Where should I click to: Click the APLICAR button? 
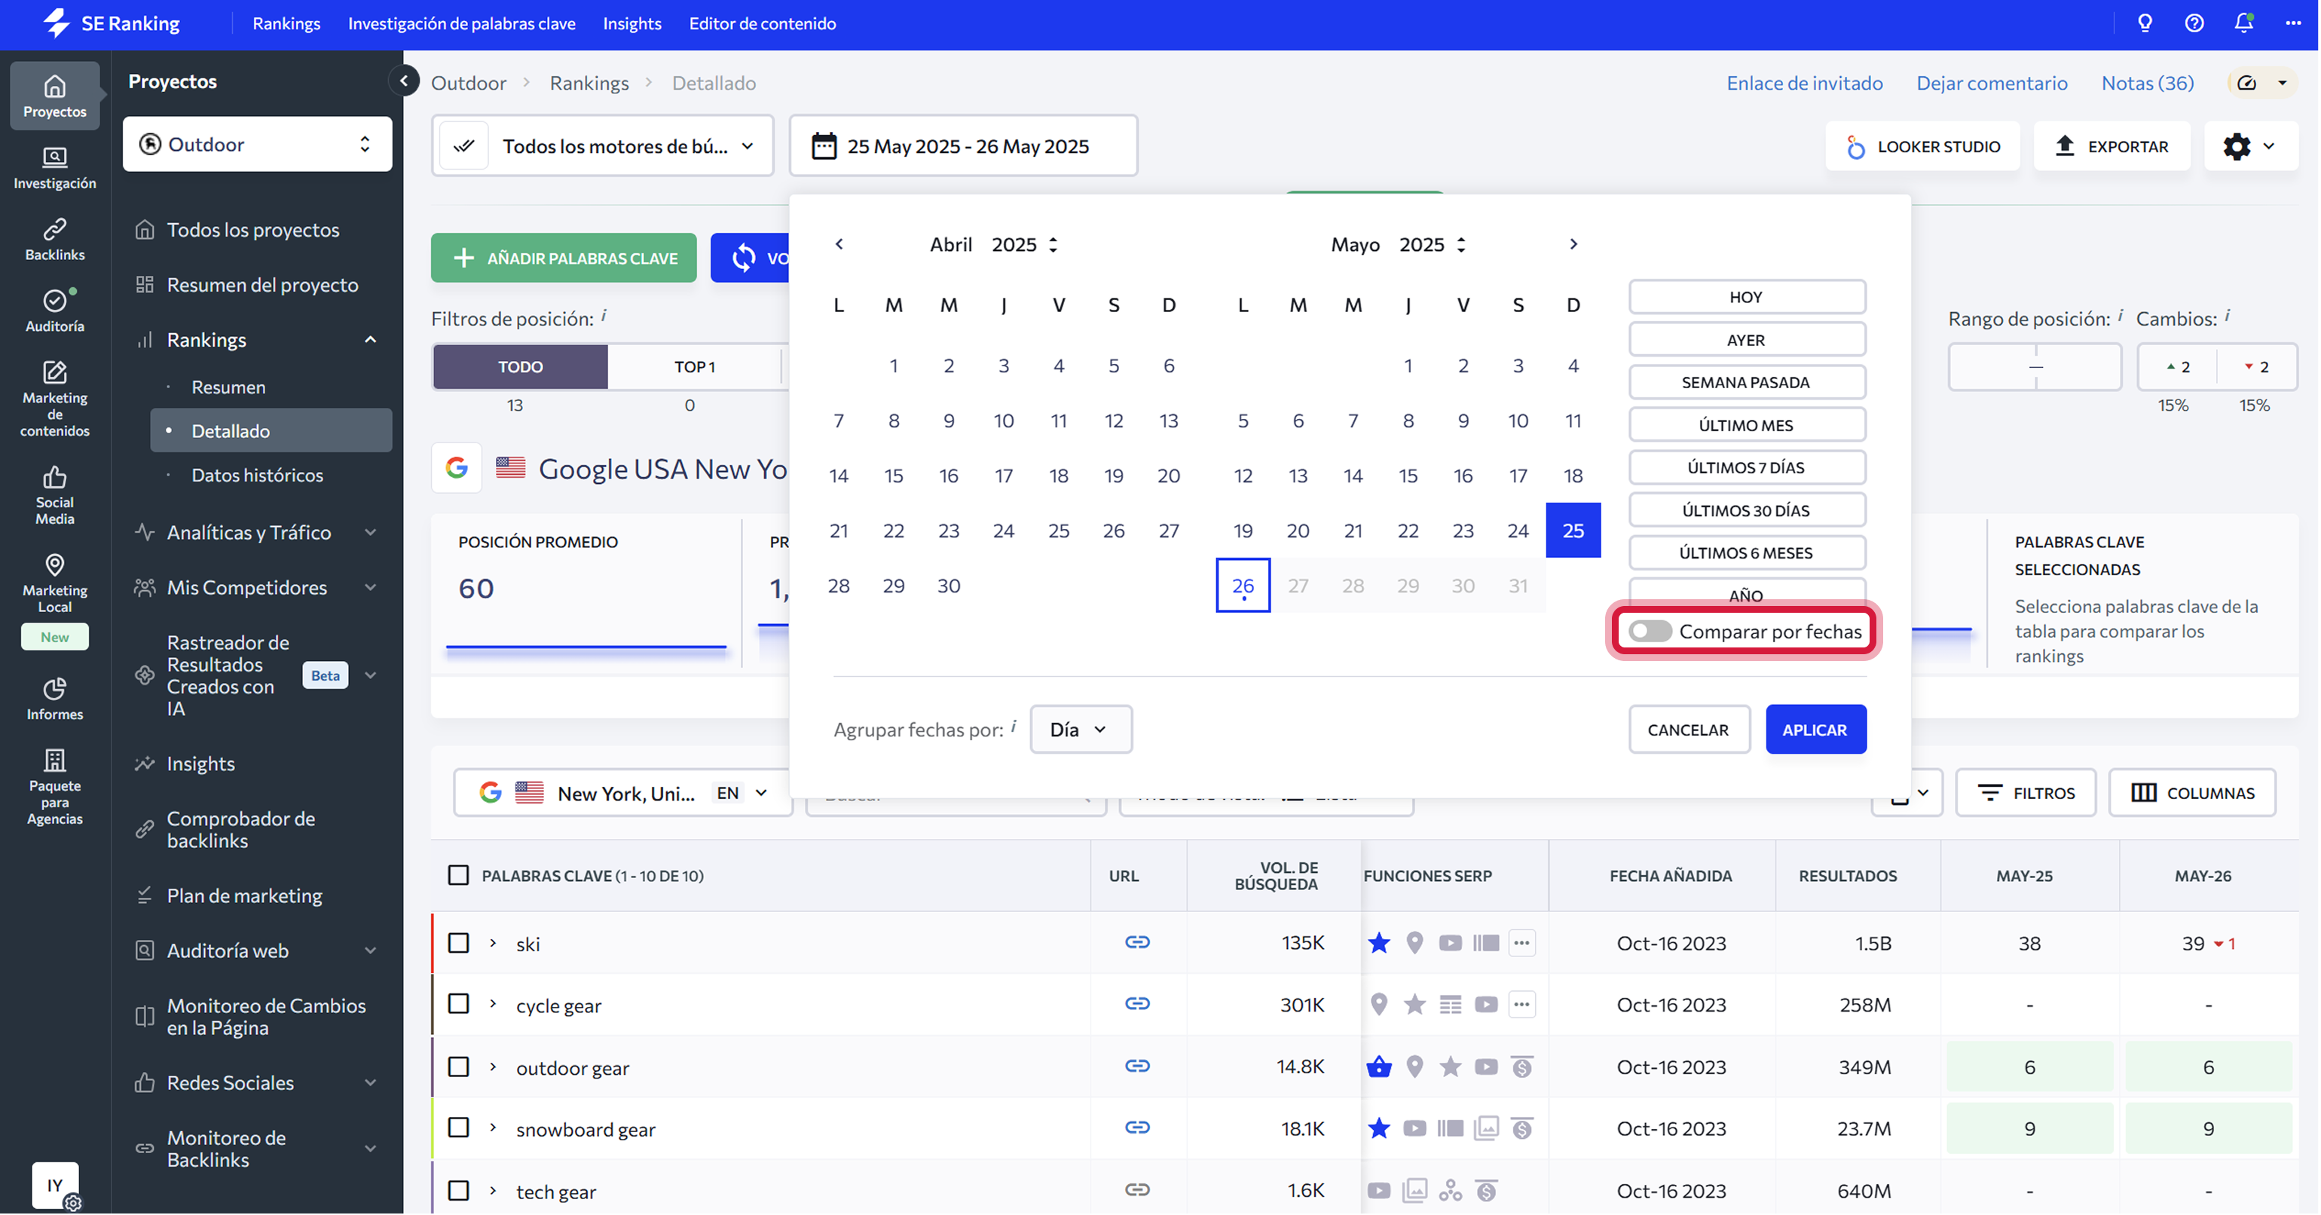pyautogui.click(x=1815, y=729)
